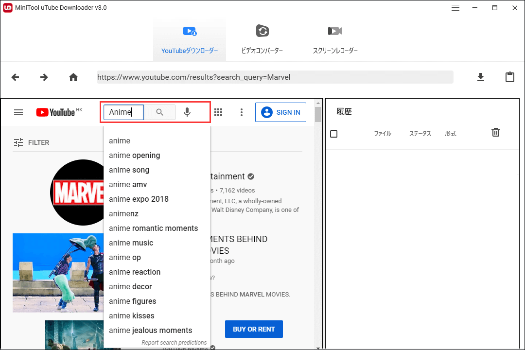Return to the home page icon
Viewport: 525px width, 350px height.
pyautogui.click(x=73, y=77)
